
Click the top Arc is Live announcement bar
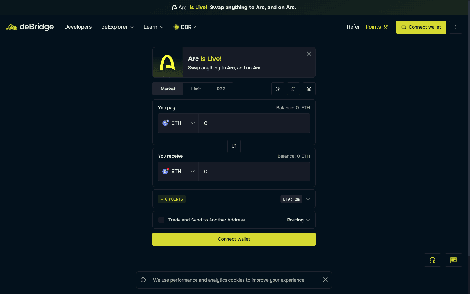click(234, 7)
